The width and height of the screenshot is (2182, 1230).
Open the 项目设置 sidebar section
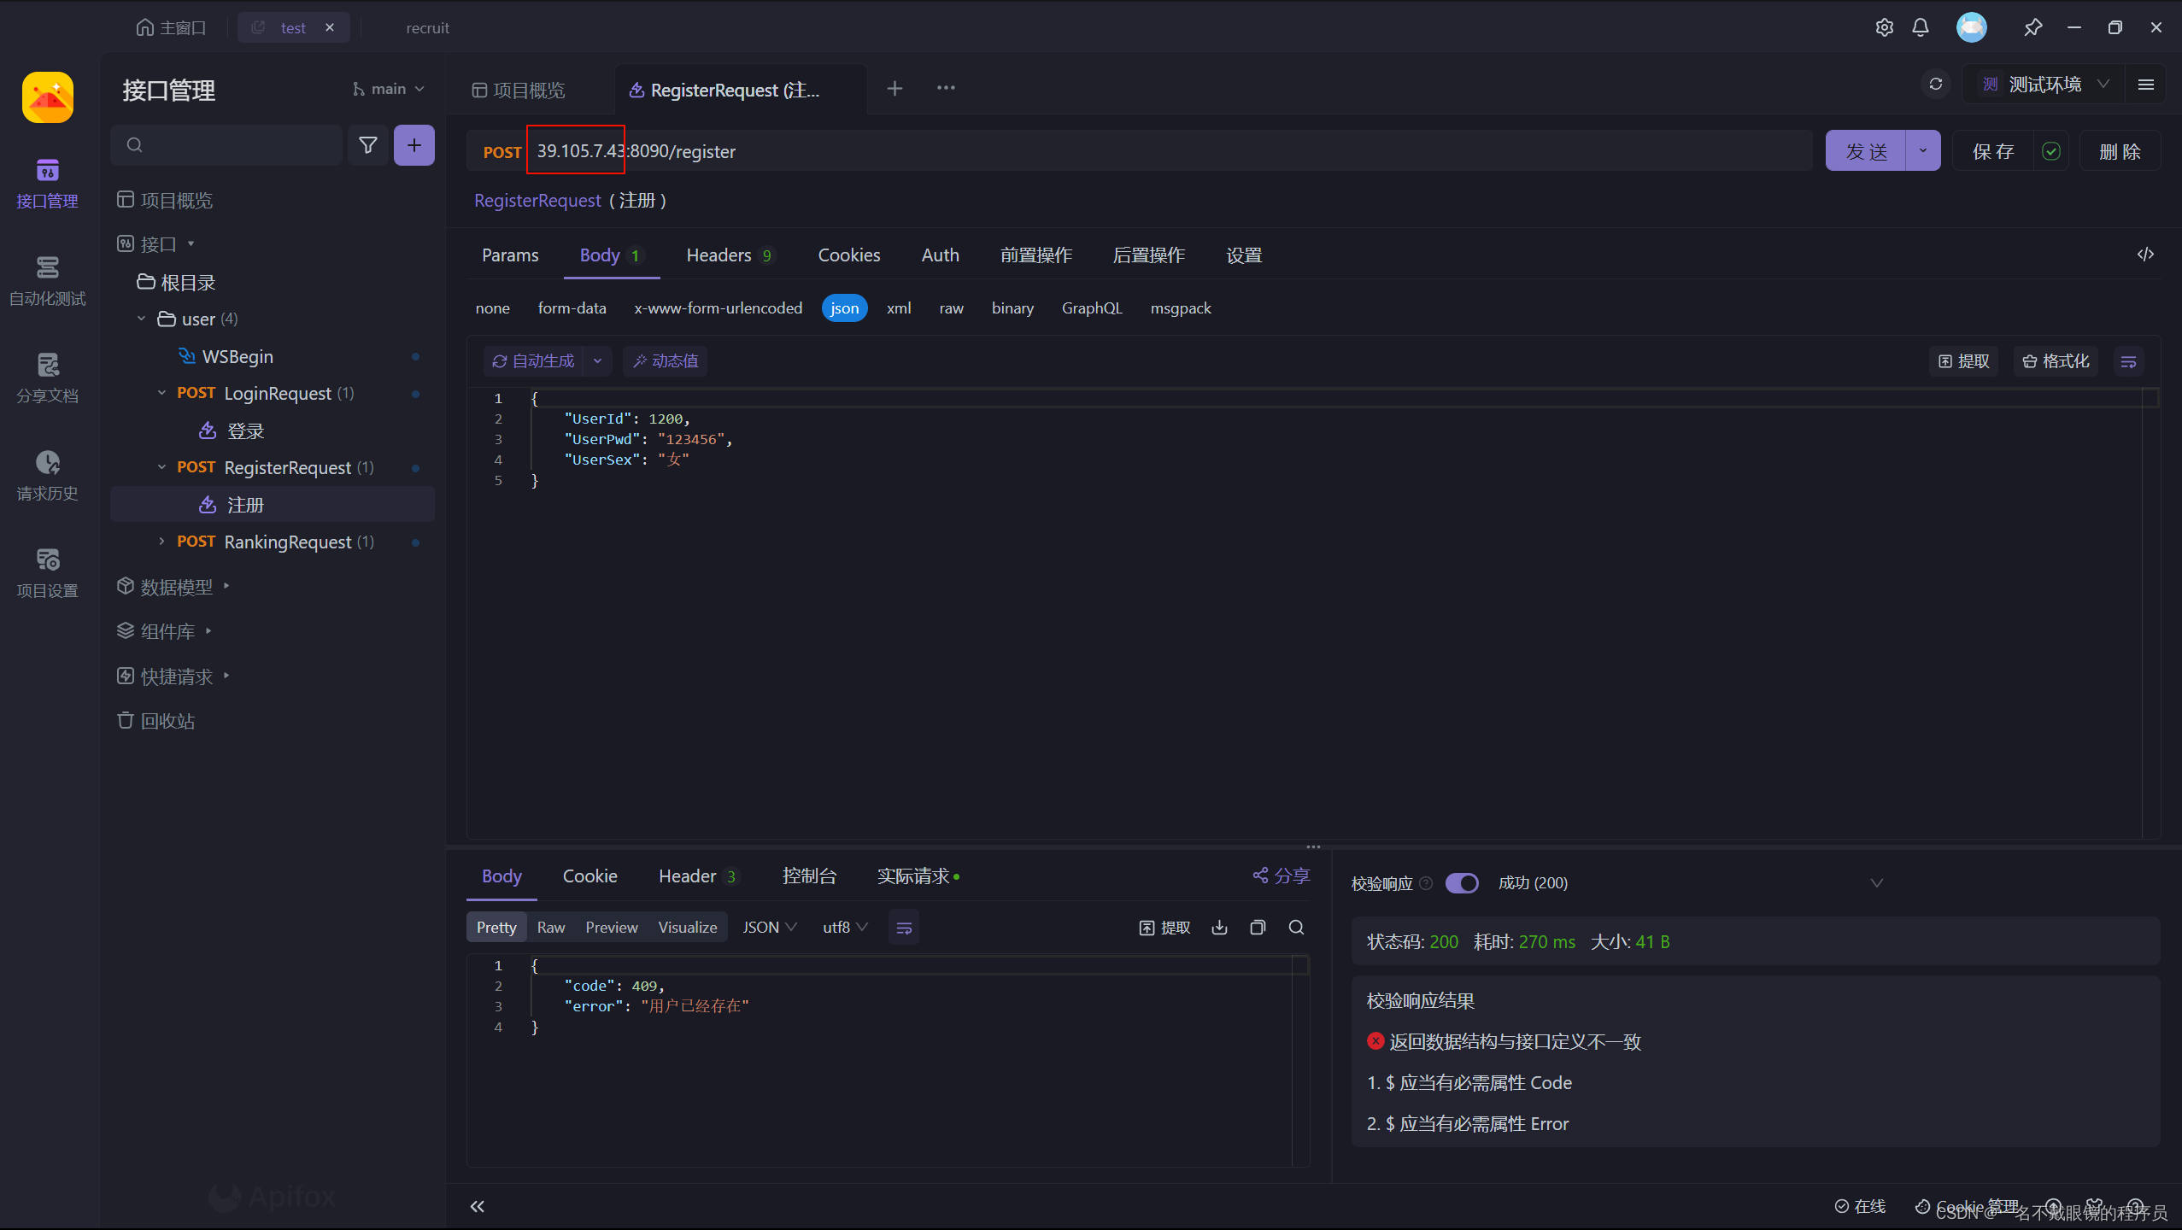click(47, 572)
